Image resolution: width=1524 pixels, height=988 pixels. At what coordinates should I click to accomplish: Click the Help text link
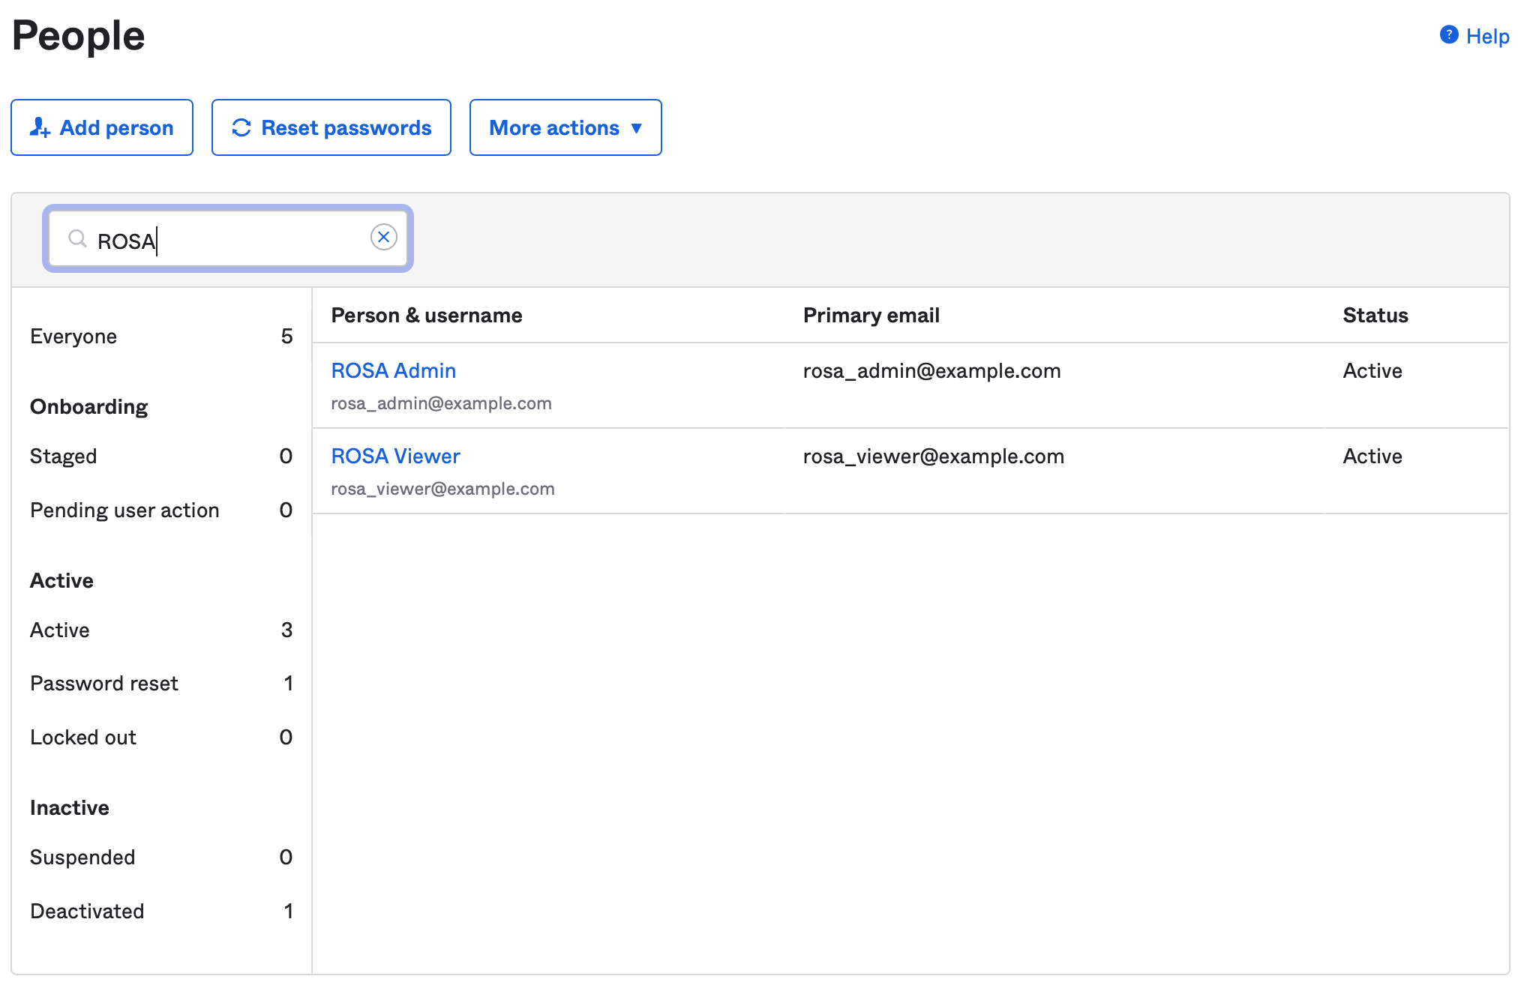tap(1488, 35)
